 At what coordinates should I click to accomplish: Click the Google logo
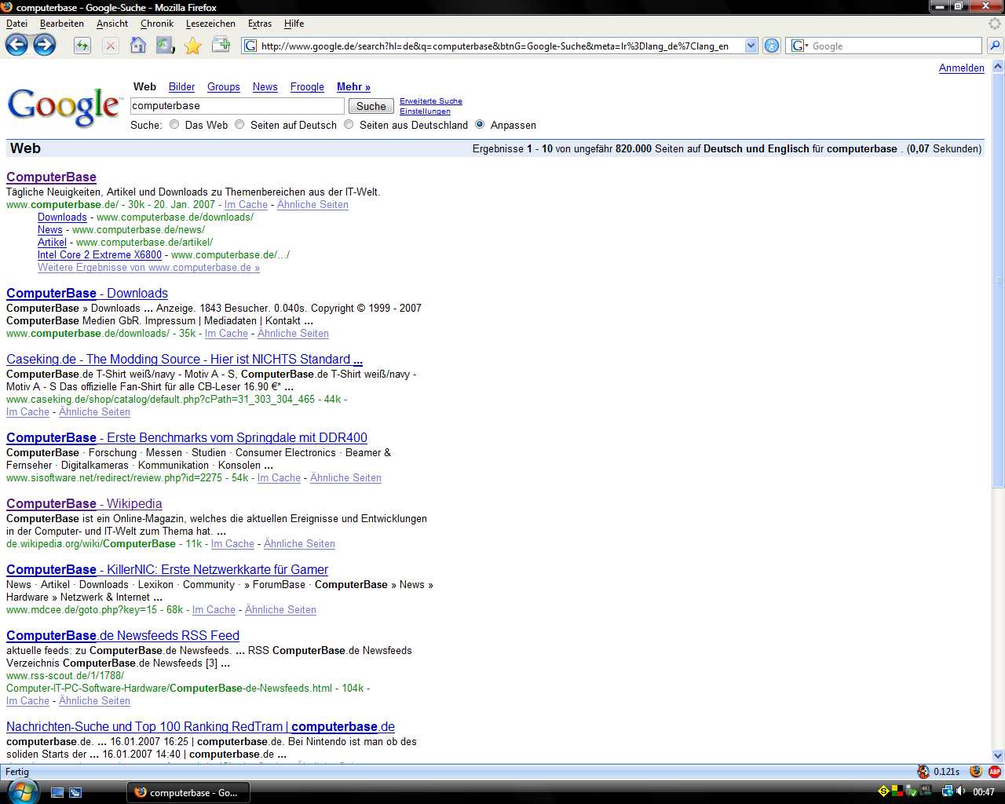pos(64,107)
